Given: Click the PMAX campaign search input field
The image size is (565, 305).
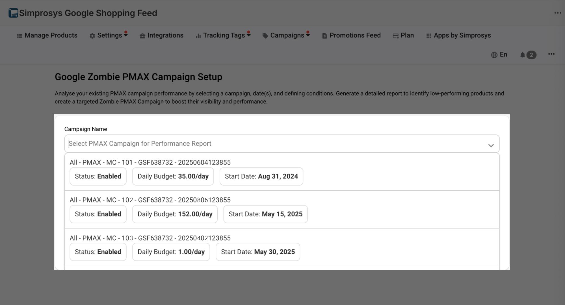Looking at the screenshot, I should pos(254,144).
